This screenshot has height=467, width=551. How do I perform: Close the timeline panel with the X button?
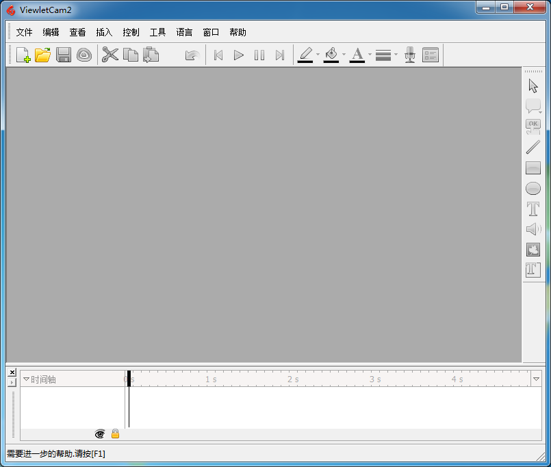tap(12, 373)
